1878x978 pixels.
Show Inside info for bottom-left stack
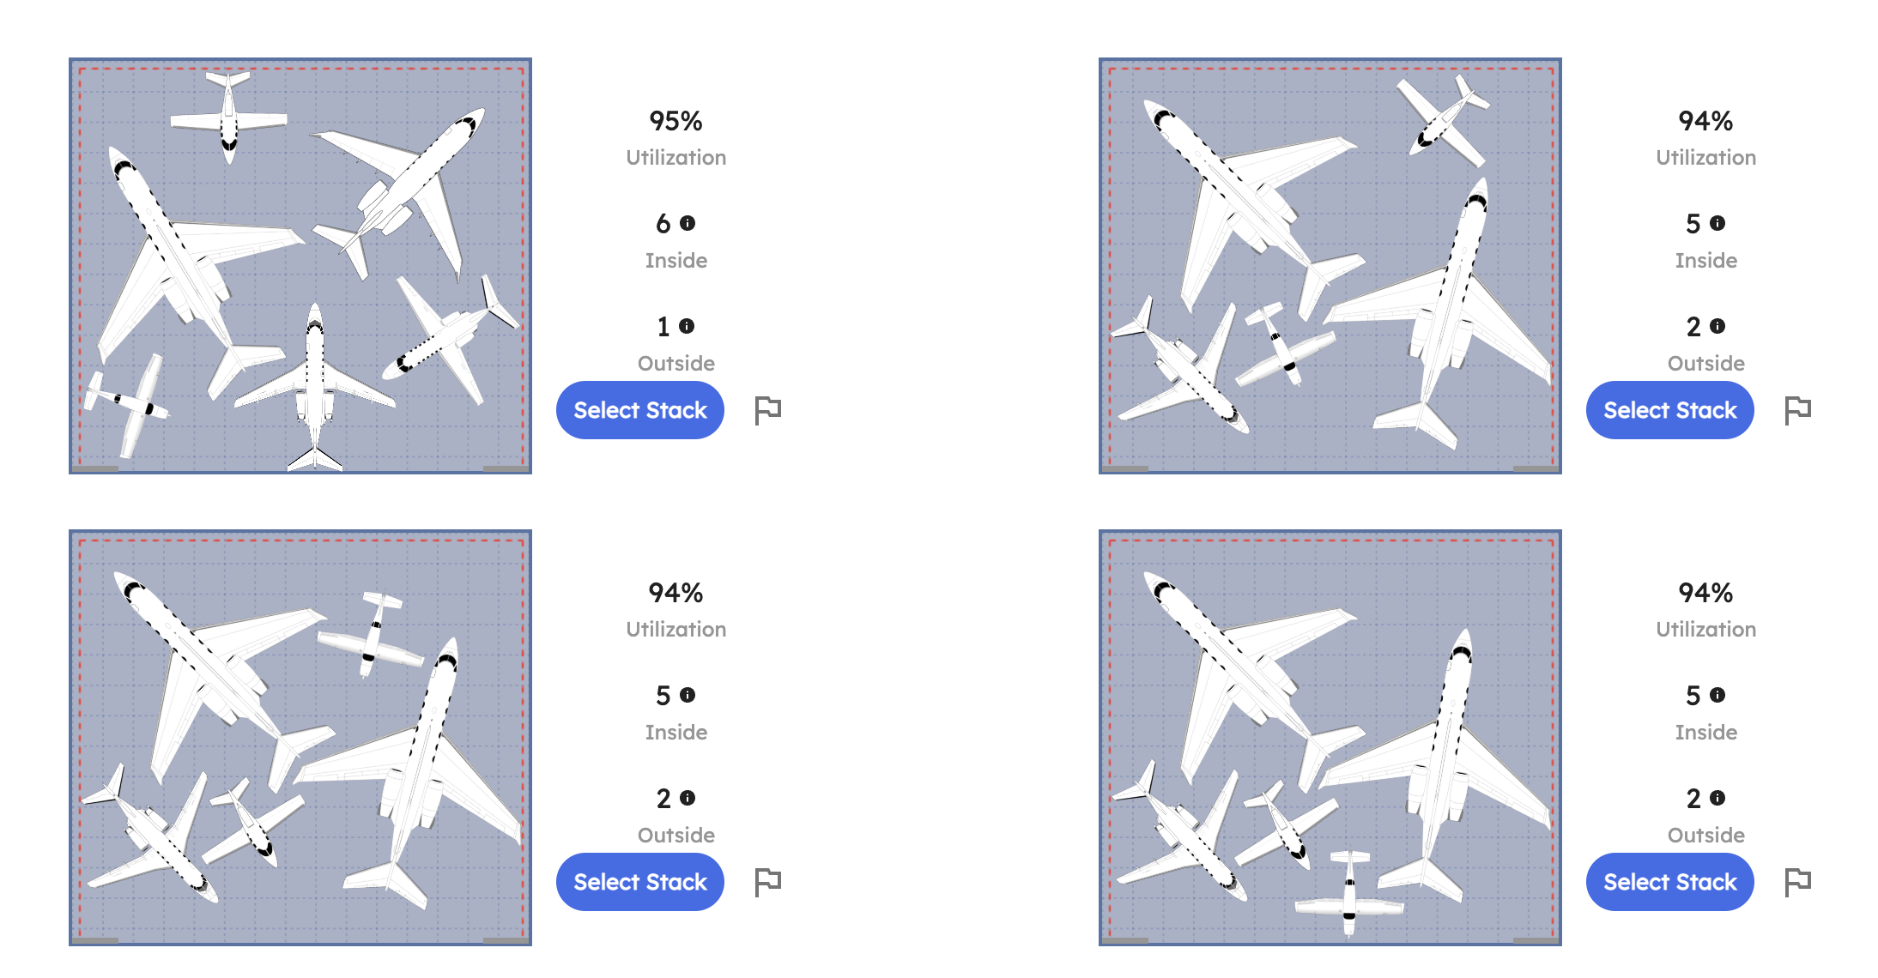pyautogui.click(x=688, y=695)
